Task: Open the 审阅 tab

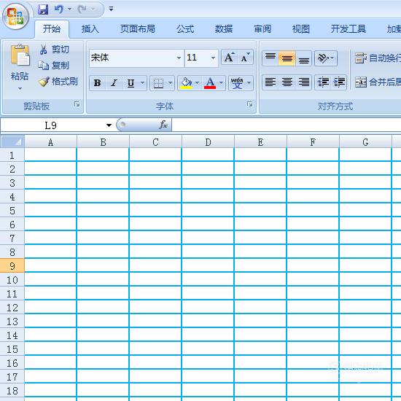Action: (262, 28)
